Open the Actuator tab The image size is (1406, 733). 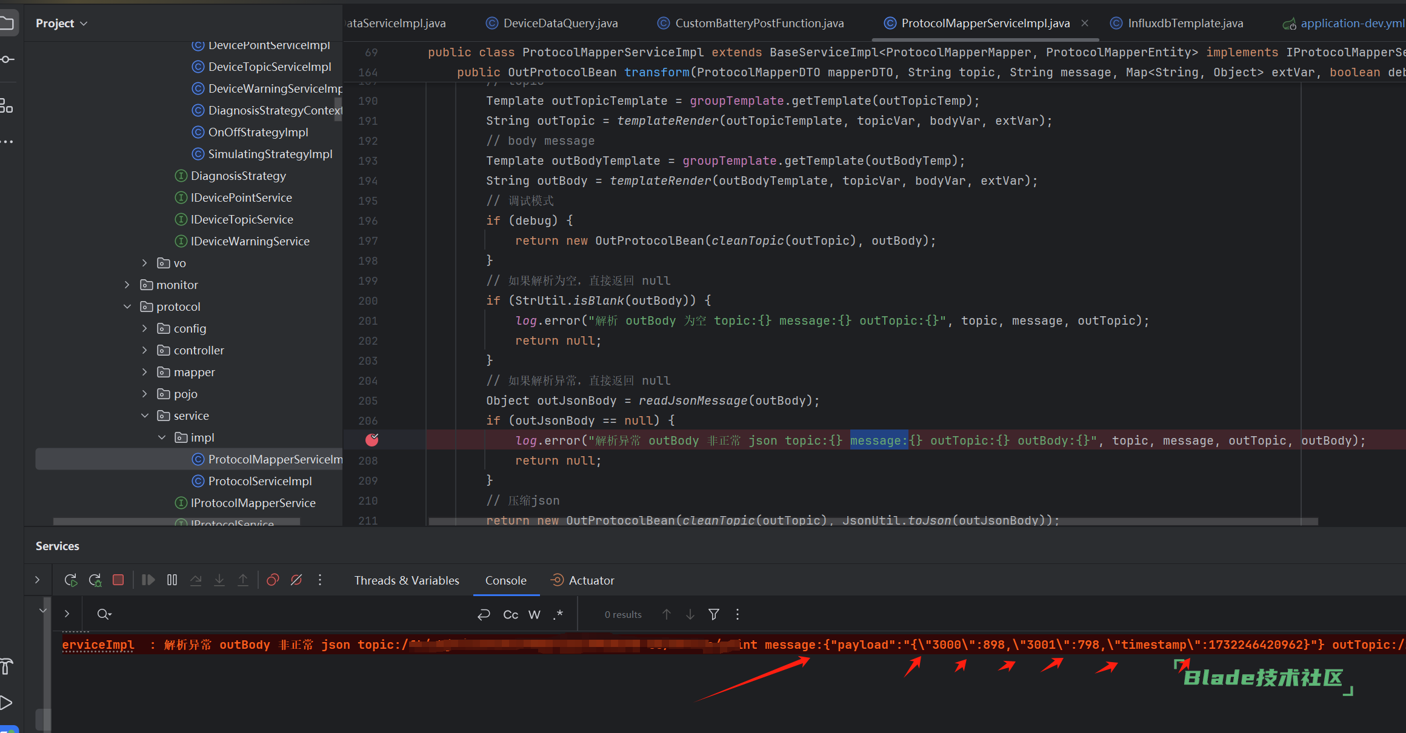pos(582,580)
